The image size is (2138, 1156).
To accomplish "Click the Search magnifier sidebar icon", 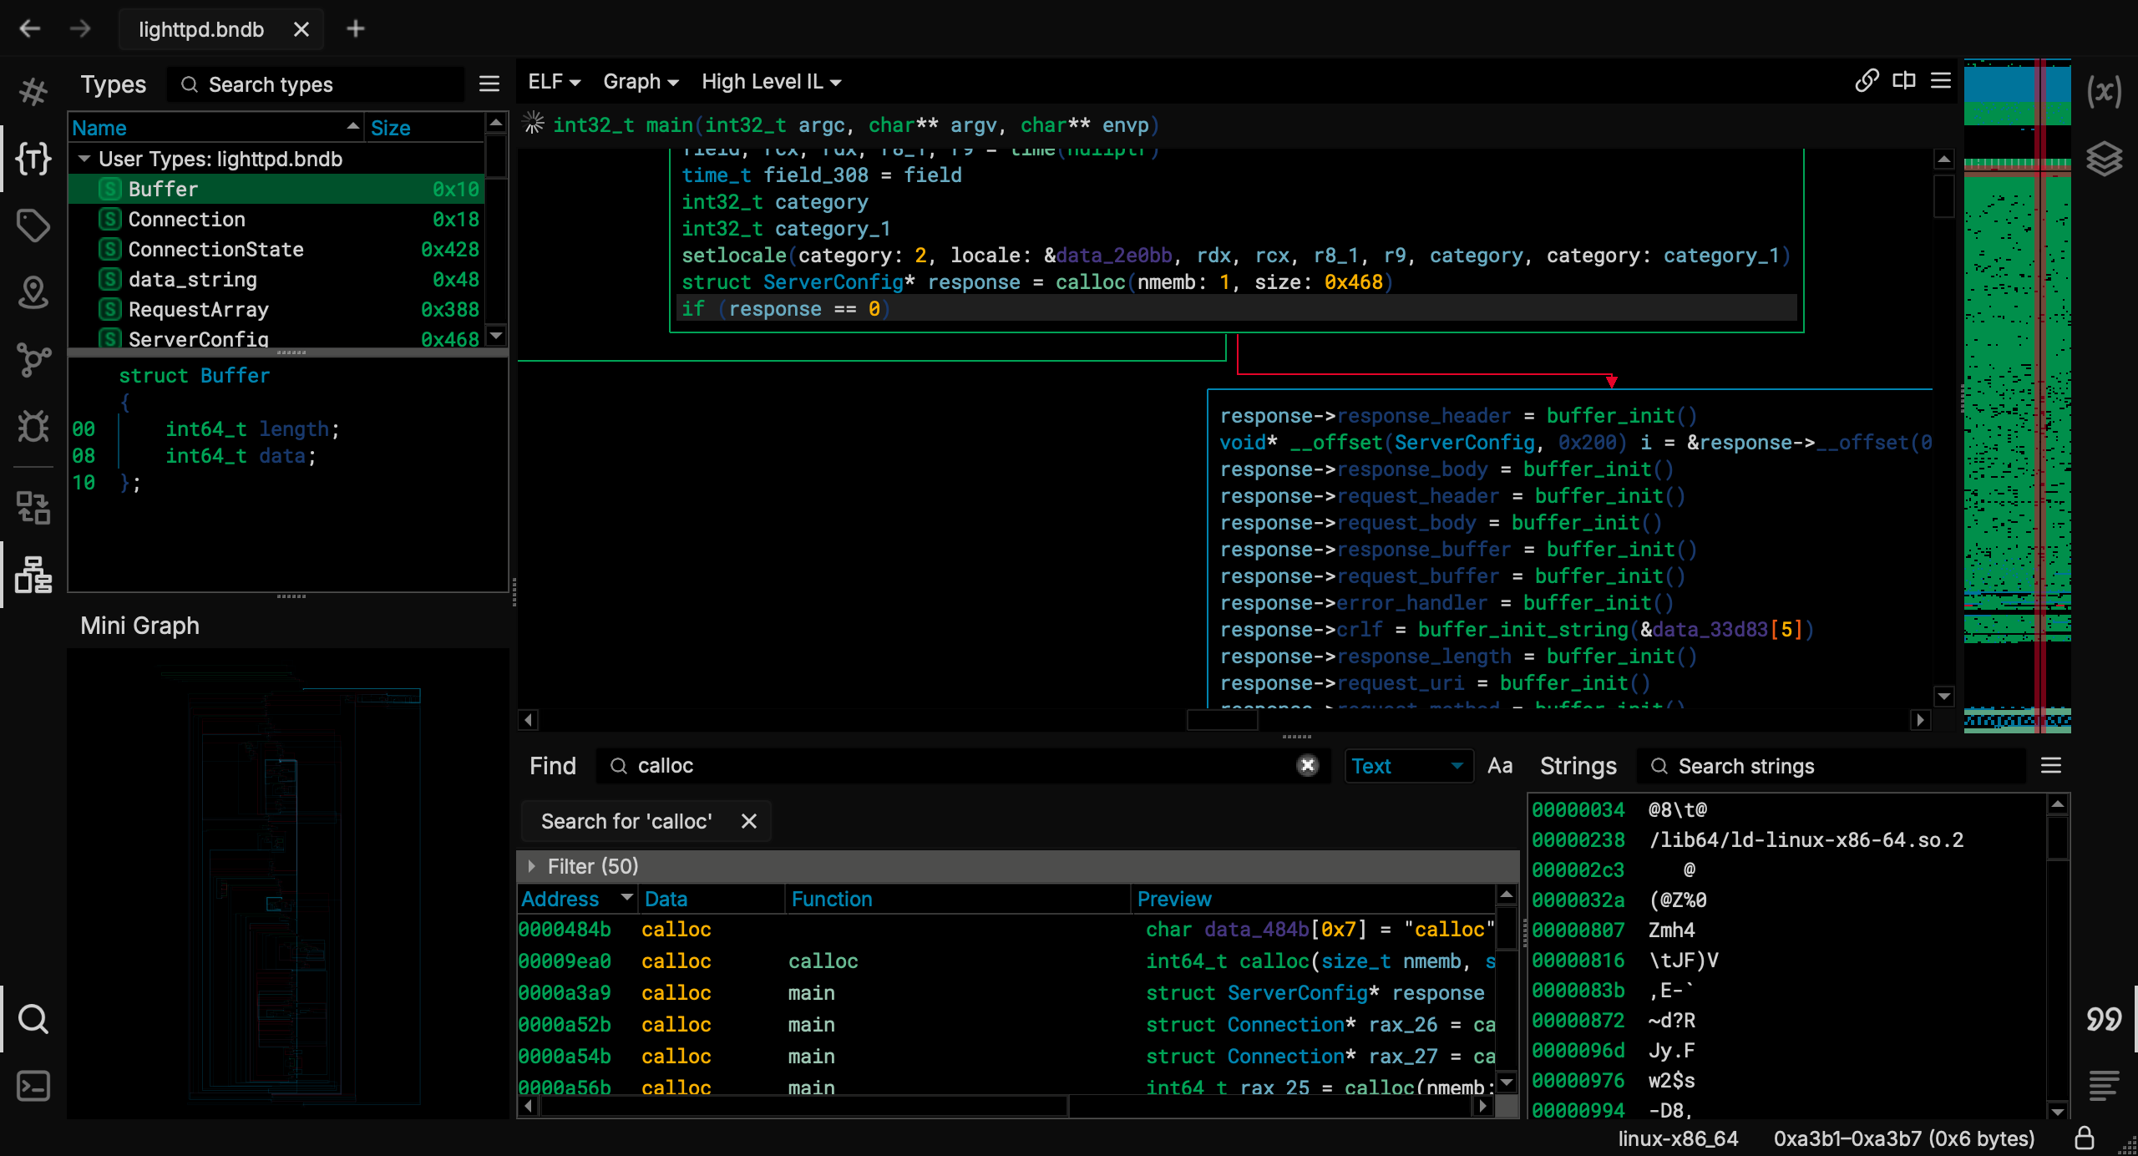I will pos(33,1019).
